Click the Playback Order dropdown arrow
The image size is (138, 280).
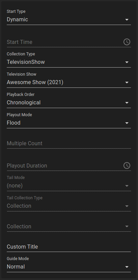pyautogui.click(x=127, y=103)
